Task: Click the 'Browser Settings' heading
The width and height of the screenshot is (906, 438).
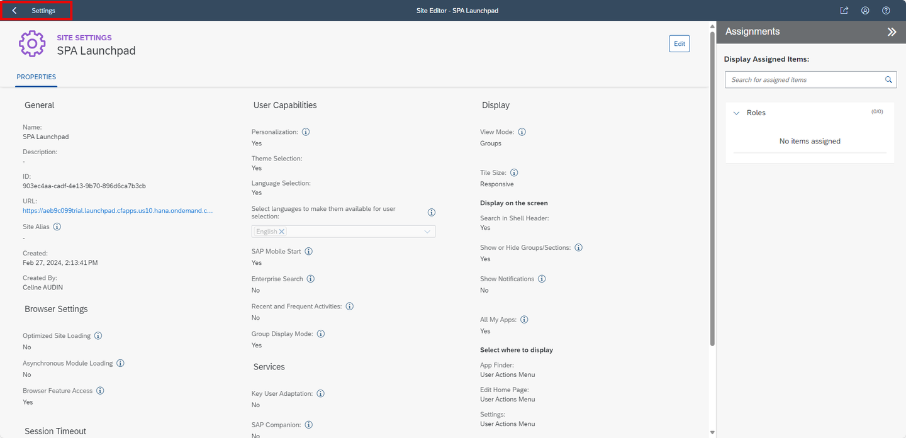Action: tap(56, 309)
